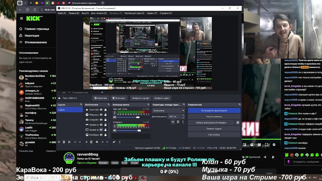The width and height of the screenshot is (322, 181).
Task: Open new browser tab with plus
Action: [103, 3]
